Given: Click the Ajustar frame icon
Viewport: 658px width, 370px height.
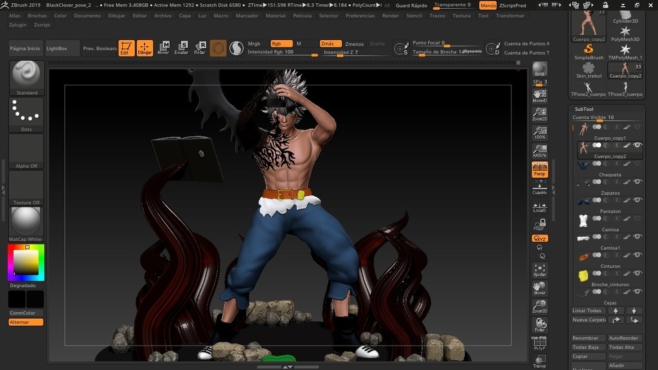Looking at the screenshot, I should click(x=540, y=270).
